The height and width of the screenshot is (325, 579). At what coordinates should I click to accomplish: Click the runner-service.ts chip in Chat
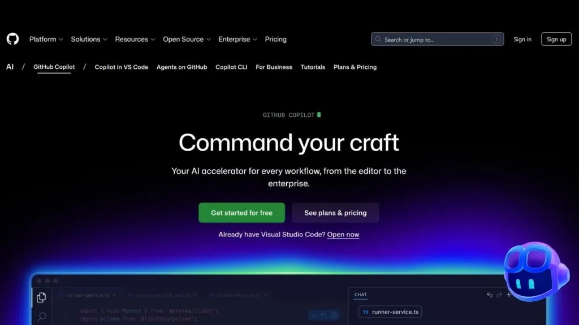coord(390,311)
